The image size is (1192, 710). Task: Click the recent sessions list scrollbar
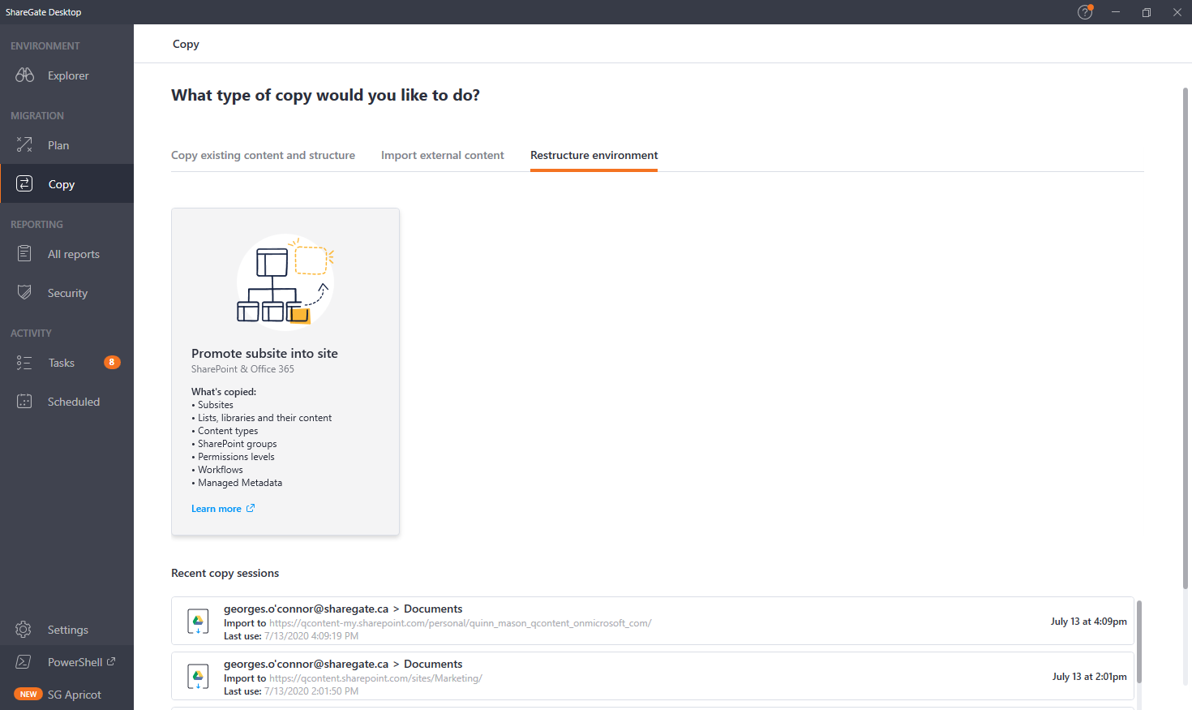tap(1138, 641)
